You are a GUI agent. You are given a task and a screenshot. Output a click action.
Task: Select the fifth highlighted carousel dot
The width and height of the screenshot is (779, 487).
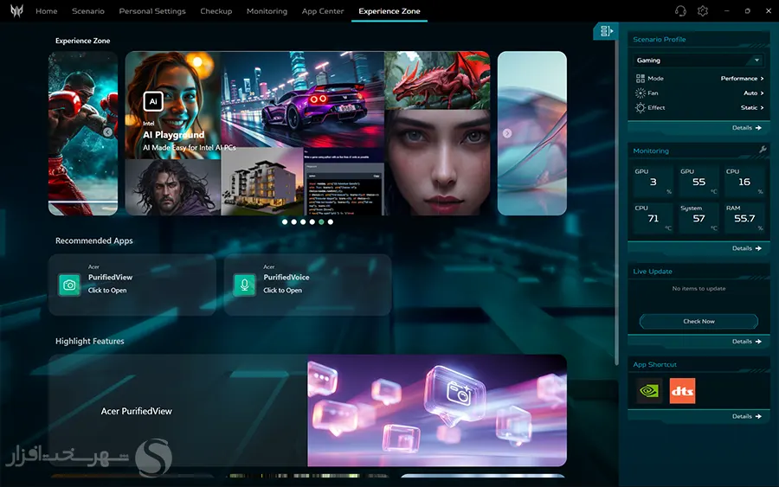click(x=321, y=222)
